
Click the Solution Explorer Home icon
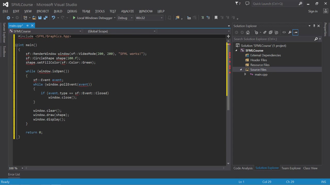tap(248, 32)
